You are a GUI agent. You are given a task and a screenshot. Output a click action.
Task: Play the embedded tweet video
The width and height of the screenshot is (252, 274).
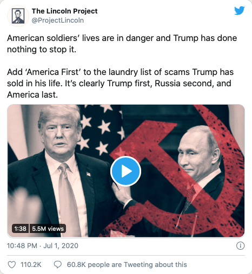[x=125, y=171]
